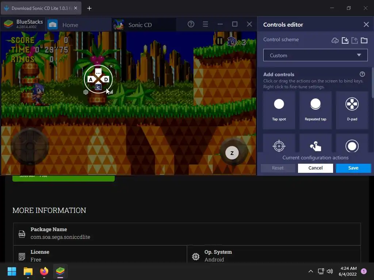The image size is (374, 280).
Task: Remove the D-pad overlay with its X
Action: coord(111,66)
